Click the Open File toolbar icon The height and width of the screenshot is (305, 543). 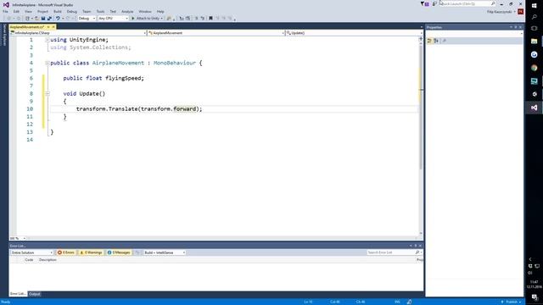(36, 19)
